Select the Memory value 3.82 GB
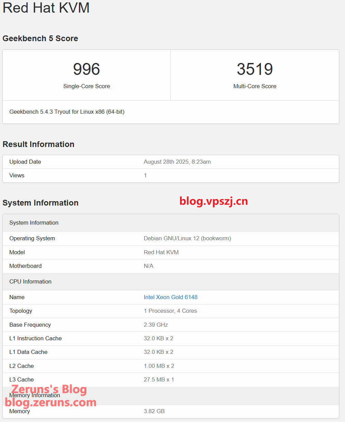 pos(154,411)
